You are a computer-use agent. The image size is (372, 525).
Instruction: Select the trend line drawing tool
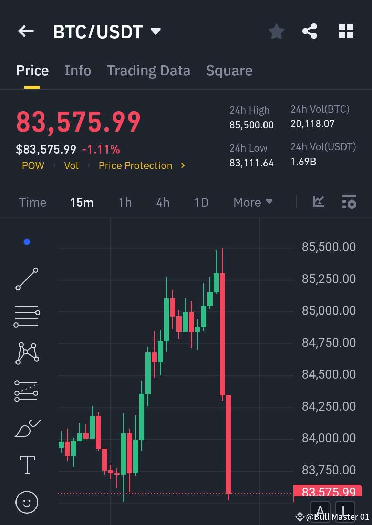click(x=27, y=278)
